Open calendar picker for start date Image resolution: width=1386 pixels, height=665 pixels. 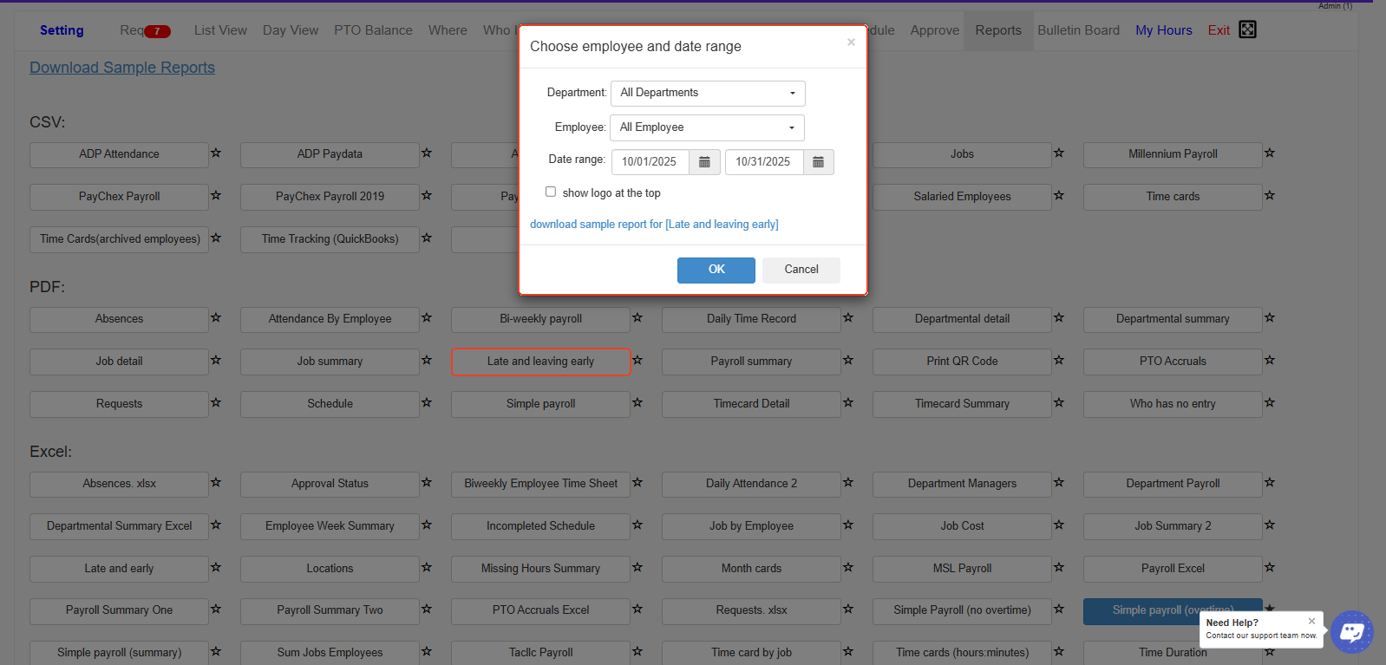(x=704, y=162)
